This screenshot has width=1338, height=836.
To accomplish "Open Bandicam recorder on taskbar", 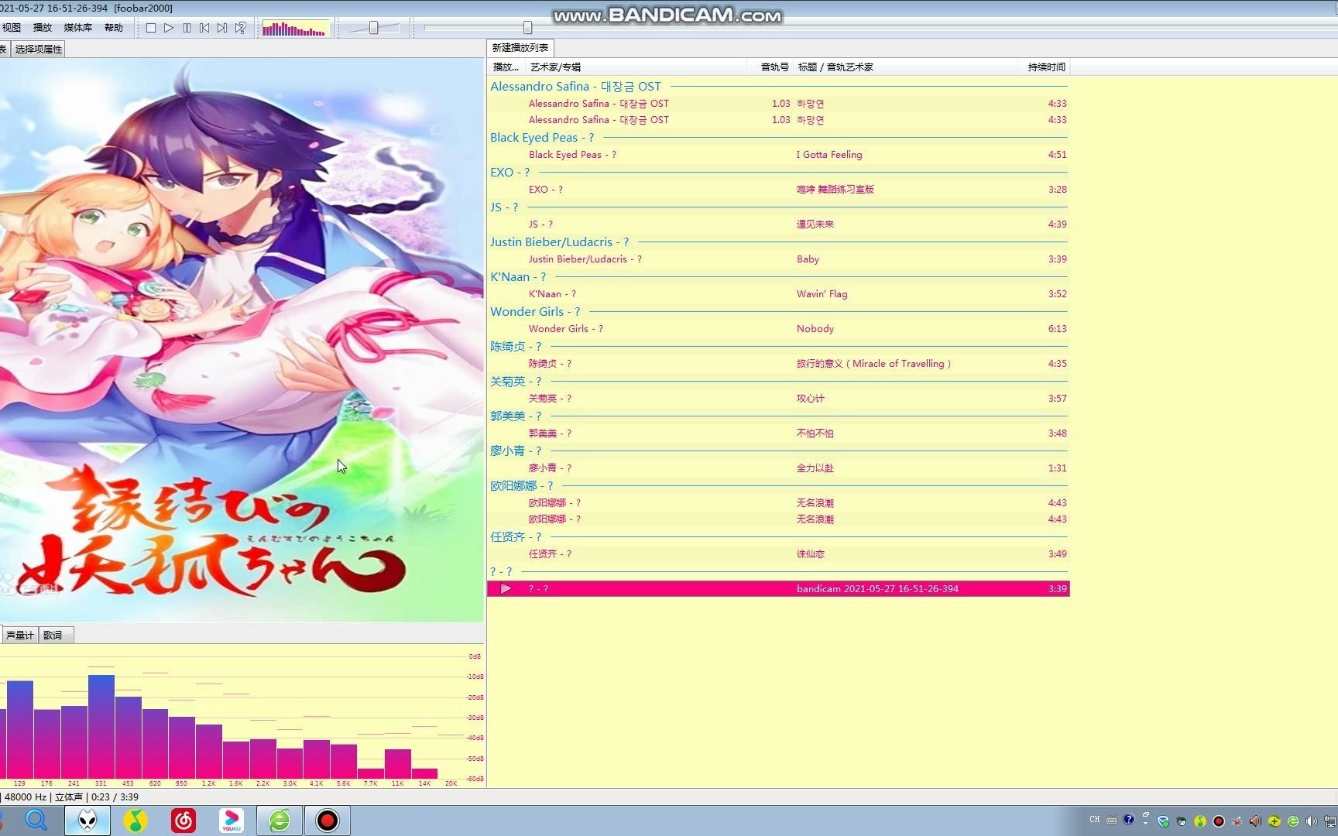I will coord(328,821).
